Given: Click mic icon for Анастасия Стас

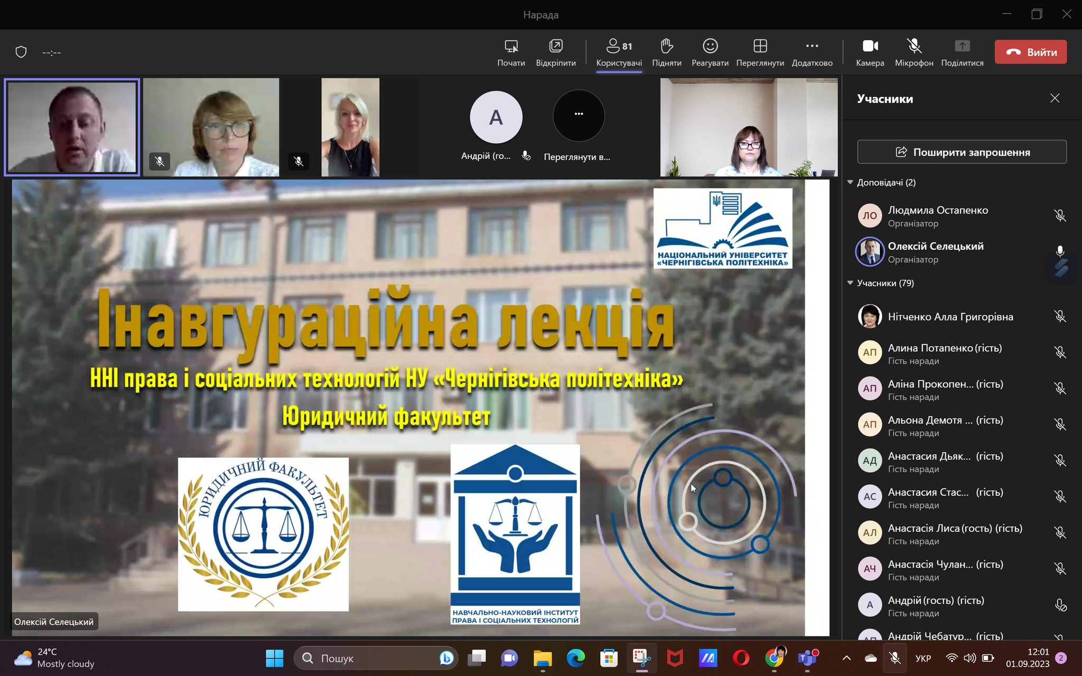Looking at the screenshot, I should click(1060, 496).
